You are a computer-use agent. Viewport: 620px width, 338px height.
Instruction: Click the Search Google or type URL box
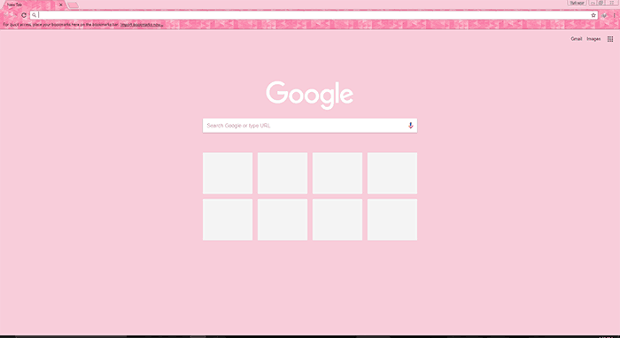[x=310, y=126]
